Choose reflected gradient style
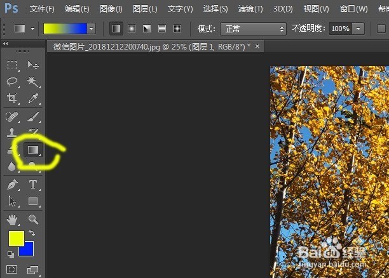The image size is (389, 278). coord(162,29)
